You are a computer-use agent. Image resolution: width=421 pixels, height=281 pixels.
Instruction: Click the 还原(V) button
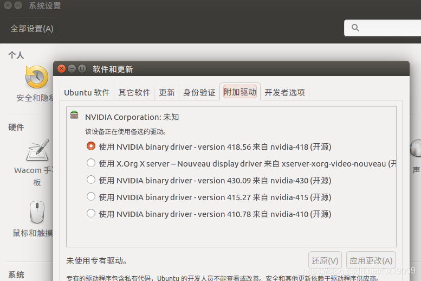[x=325, y=260]
